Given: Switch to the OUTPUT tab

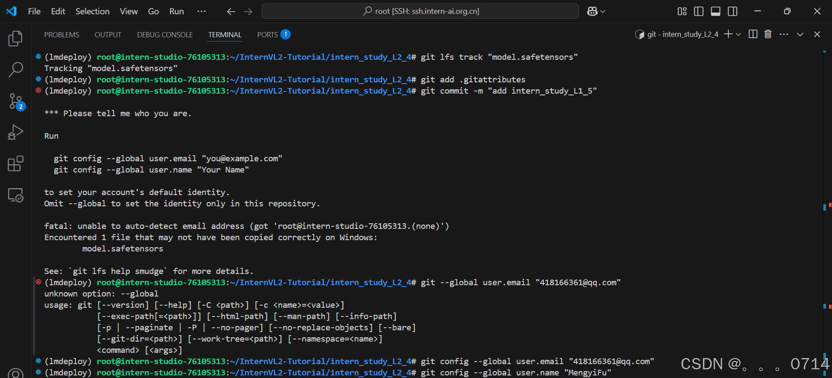Looking at the screenshot, I should pos(108,35).
